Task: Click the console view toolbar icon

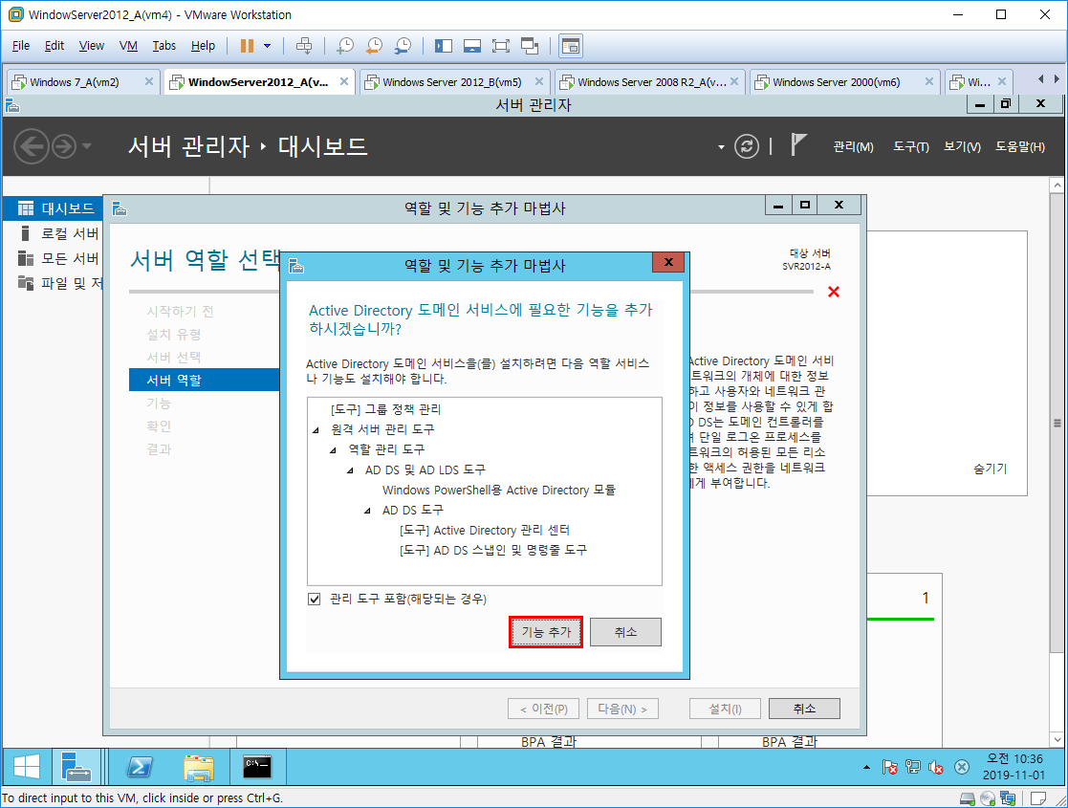Action: coord(570,46)
